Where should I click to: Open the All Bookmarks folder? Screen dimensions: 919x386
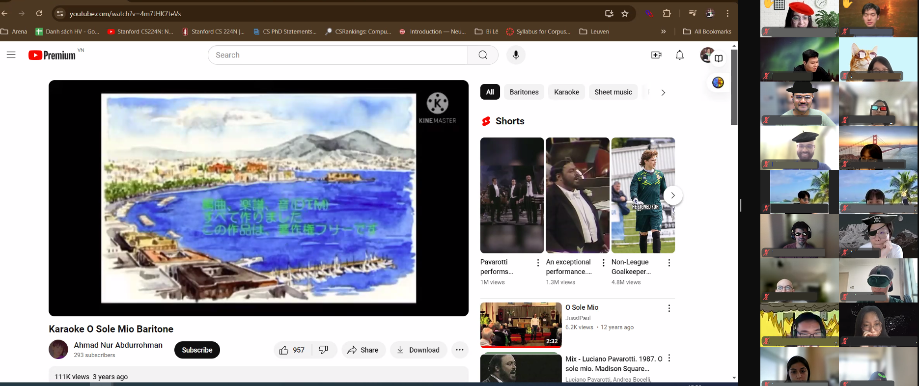click(707, 31)
